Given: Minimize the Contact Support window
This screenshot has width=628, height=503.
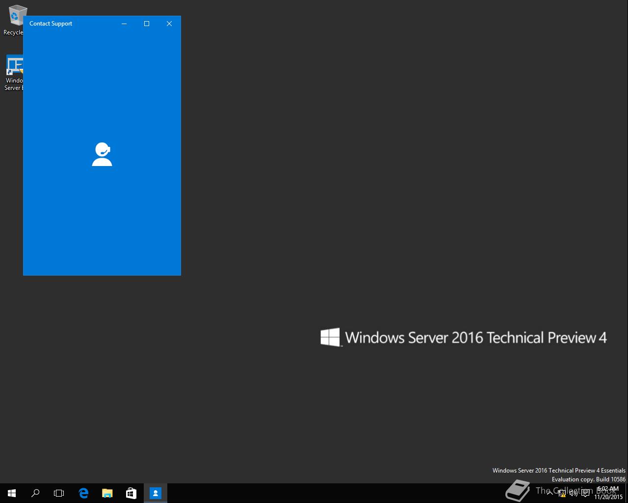Looking at the screenshot, I should click(x=124, y=24).
